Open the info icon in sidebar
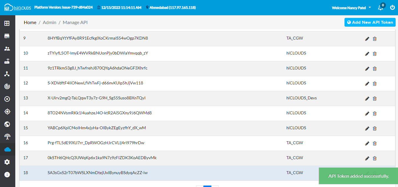Screen dimensions: 398x187 click(x=7, y=175)
